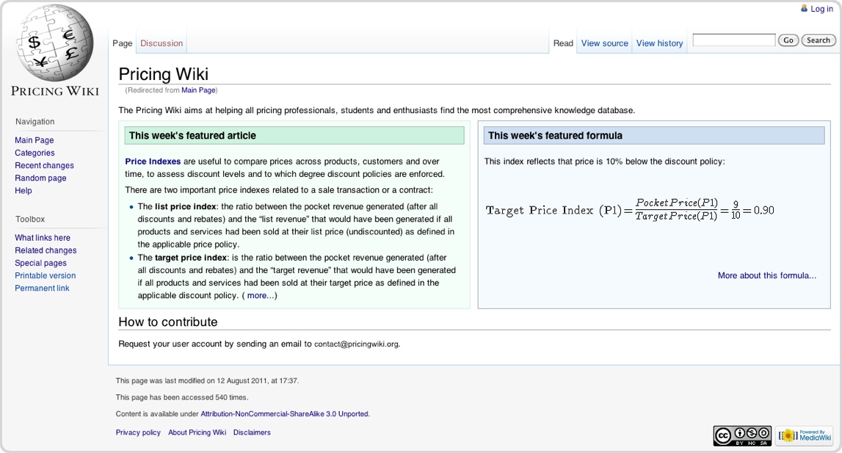Open Attribution-NonCommercial-ShareAlike 3.0 Unported license link

coord(285,414)
